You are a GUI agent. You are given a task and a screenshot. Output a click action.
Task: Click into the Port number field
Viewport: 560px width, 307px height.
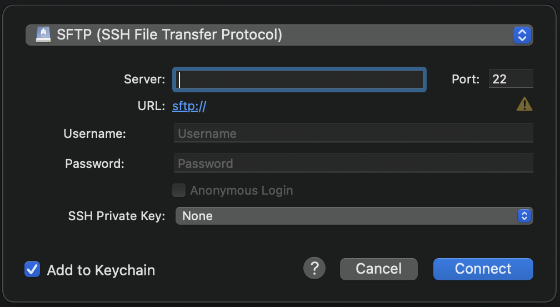[511, 79]
